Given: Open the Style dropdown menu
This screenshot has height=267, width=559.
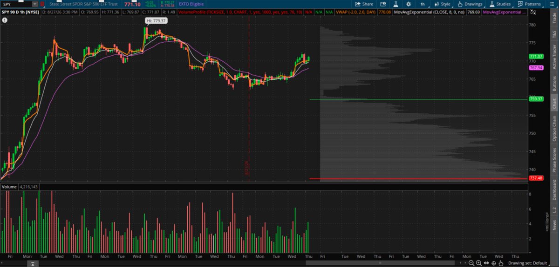Looking at the screenshot, I should pos(443,4).
